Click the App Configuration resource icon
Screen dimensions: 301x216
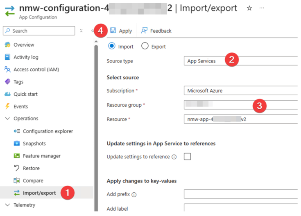tap(9, 11)
